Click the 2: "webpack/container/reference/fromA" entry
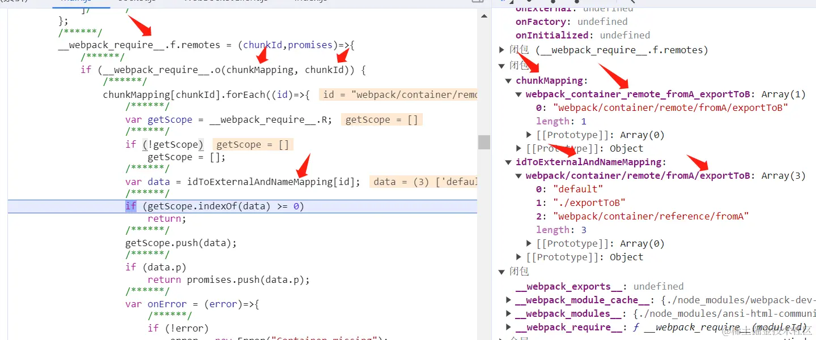 643,216
